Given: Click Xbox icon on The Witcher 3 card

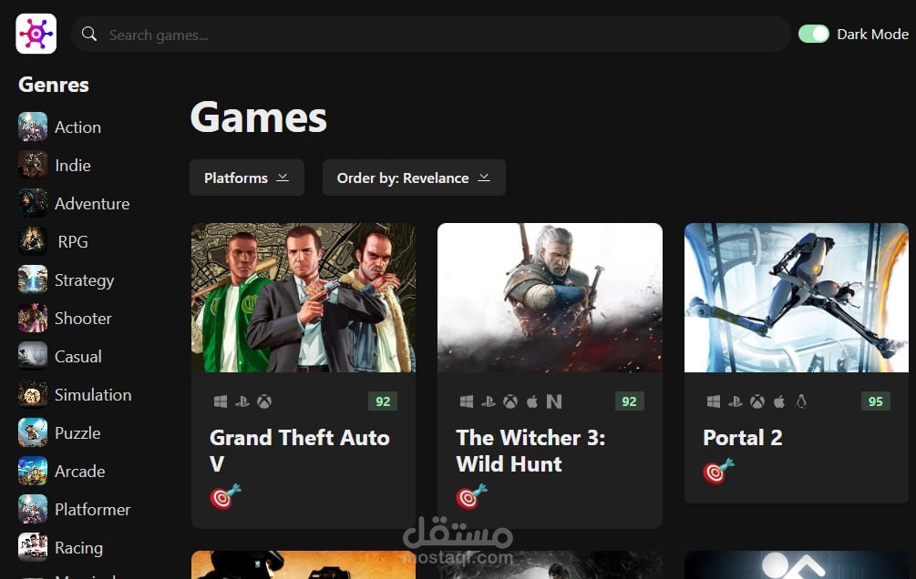Looking at the screenshot, I should 510,401.
